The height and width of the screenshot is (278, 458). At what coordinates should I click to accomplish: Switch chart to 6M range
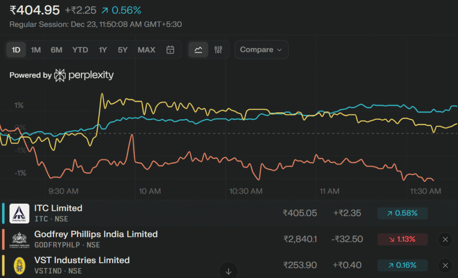(56, 50)
